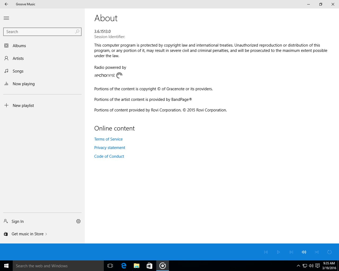Open Code of Conduct link
The image size is (339, 271).
click(109, 156)
